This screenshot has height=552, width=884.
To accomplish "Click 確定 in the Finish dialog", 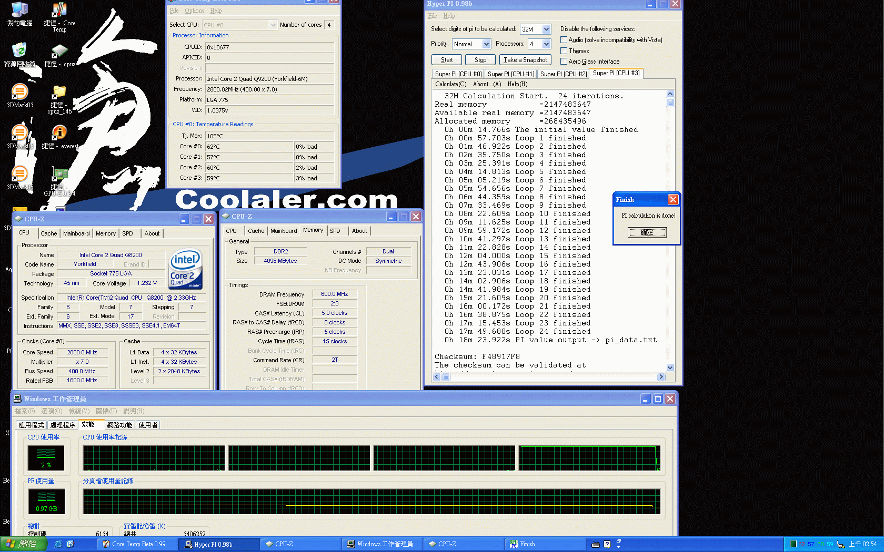I will pos(647,232).
